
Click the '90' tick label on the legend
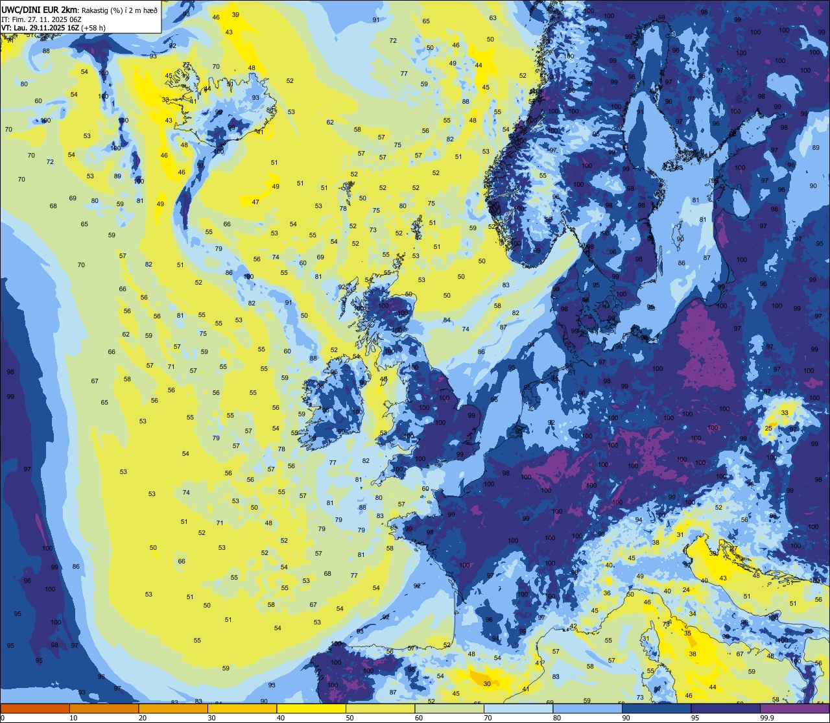click(626, 718)
